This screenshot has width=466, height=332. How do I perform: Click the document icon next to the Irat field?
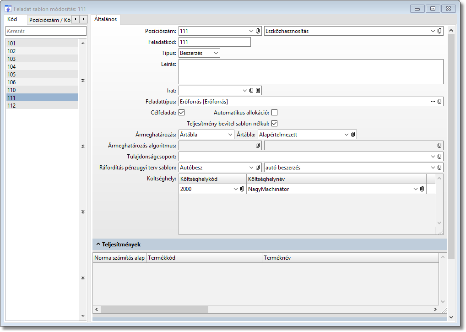coord(258,90)
